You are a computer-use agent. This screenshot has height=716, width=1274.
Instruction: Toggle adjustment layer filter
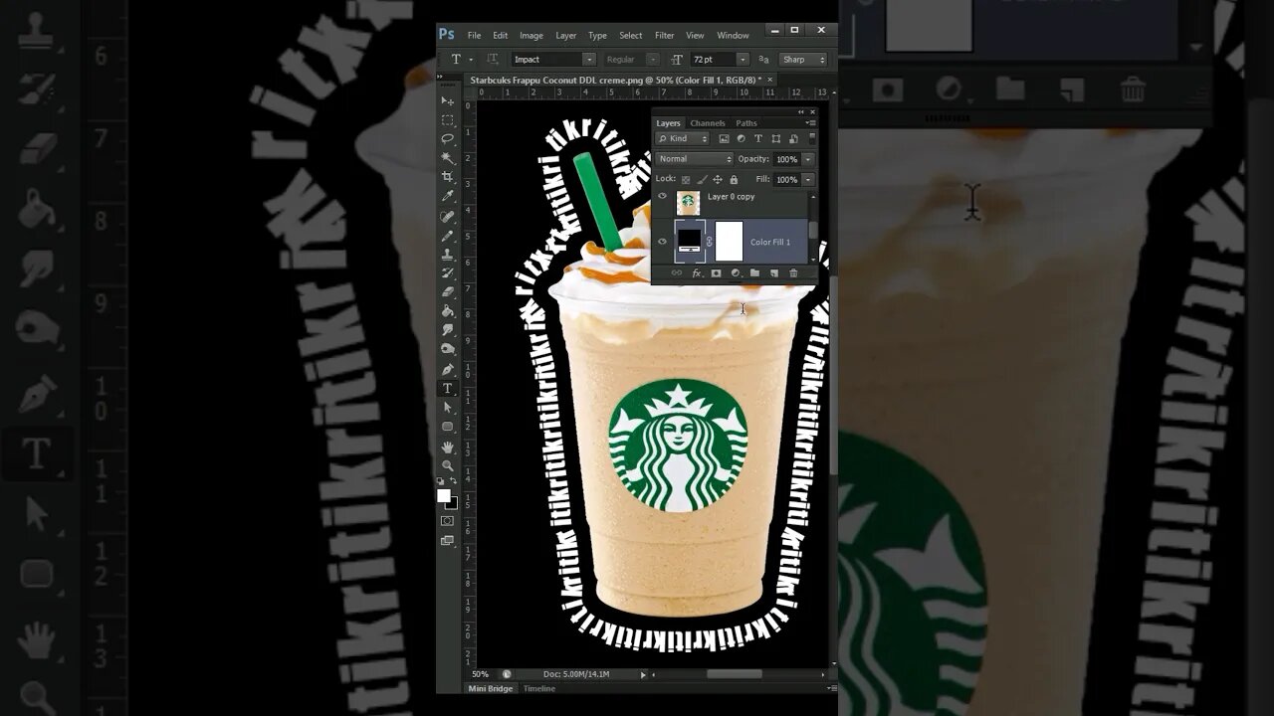point(741,139)
